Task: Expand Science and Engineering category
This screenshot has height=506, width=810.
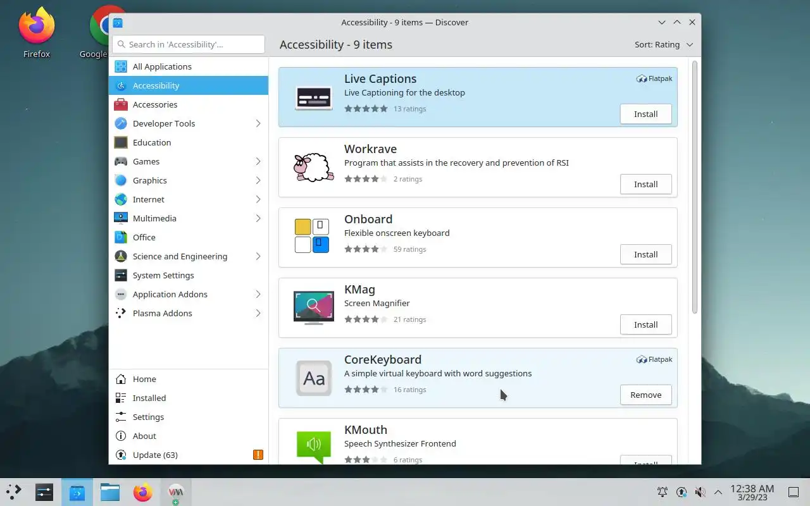Action: coord(258,256)
